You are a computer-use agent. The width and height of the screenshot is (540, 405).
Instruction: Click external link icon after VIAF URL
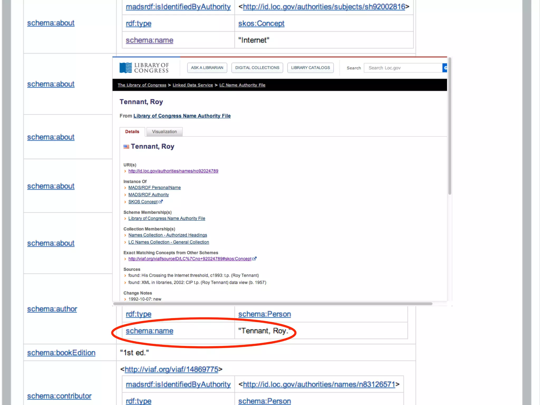click(x=254, y=259)
